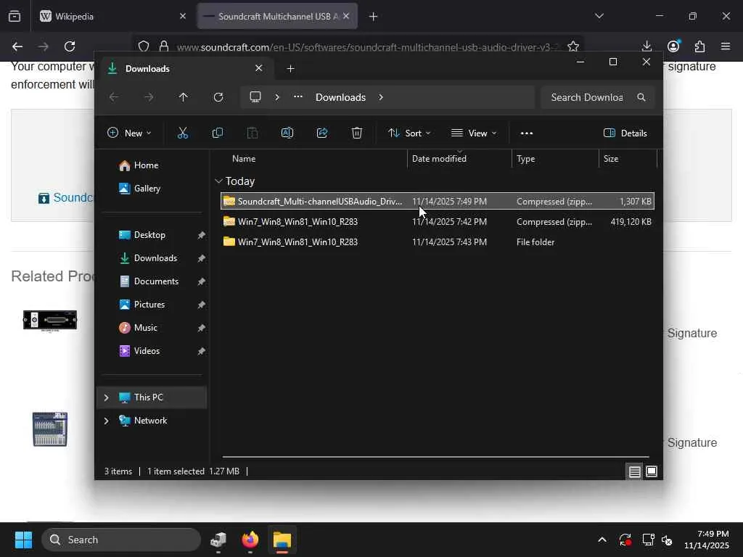Image resolution: width=743 pixels, height=557 pixels.
Task: Open Firefox extensions puzzle icon
Action: (x=699, y=46)
